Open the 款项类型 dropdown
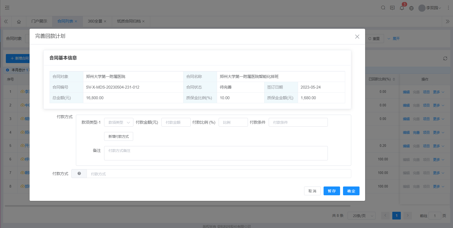 point(119,122)
